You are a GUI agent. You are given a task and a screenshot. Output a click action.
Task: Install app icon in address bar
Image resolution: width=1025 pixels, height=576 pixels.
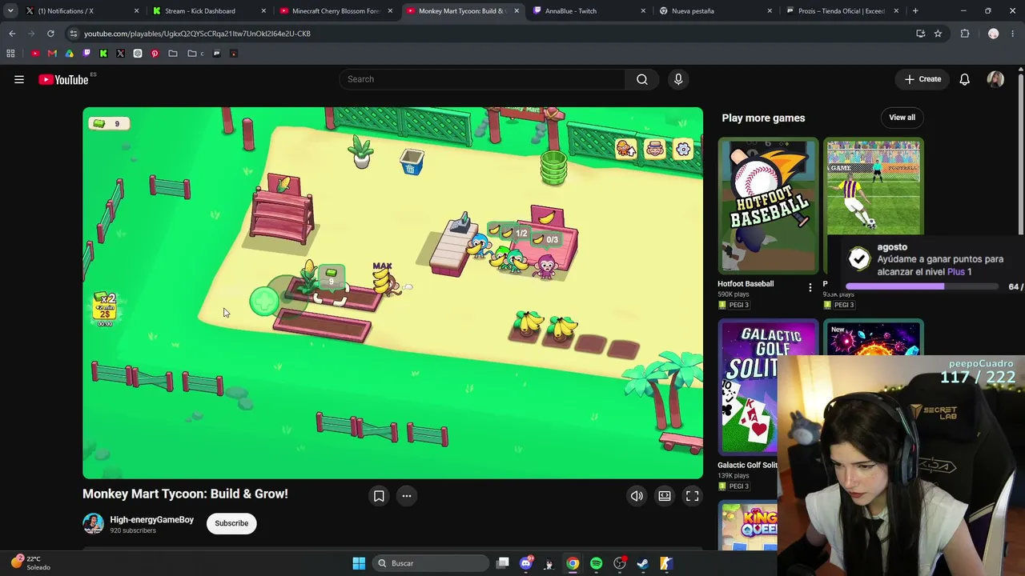(920, 34)
